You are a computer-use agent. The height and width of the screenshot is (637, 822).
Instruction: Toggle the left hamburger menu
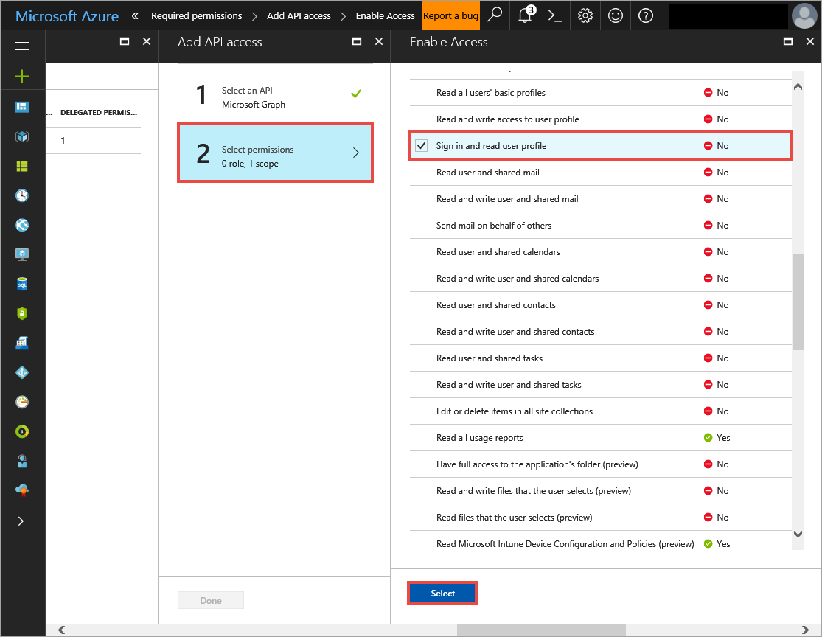22,46
